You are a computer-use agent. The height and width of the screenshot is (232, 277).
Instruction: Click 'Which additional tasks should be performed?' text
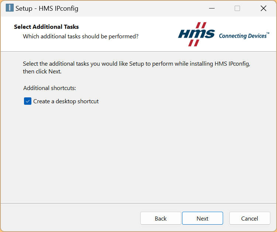point(81,37)
